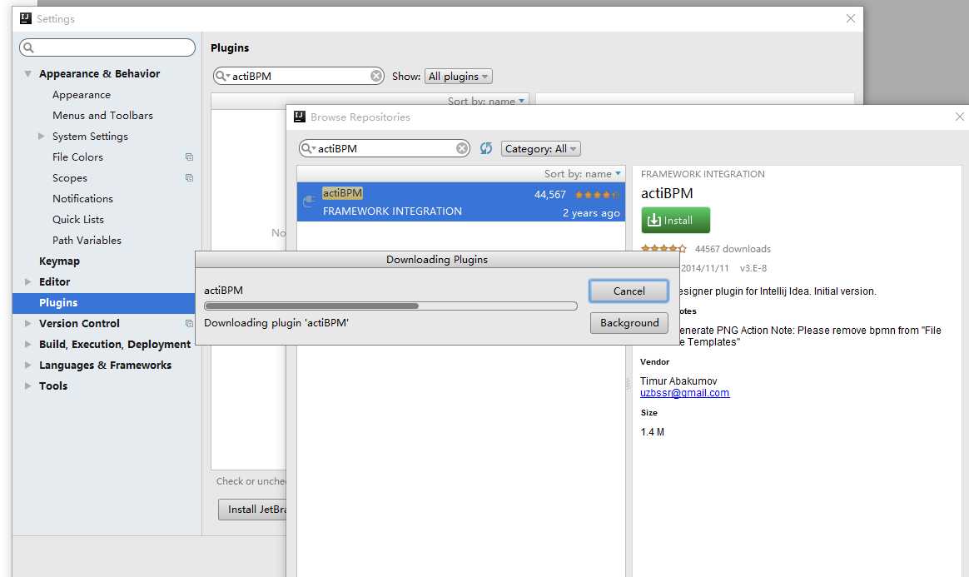This screenshot has height=577, width=969.
Task: Click the actiBPM download progress bar
Action: [x=390, y=306]
